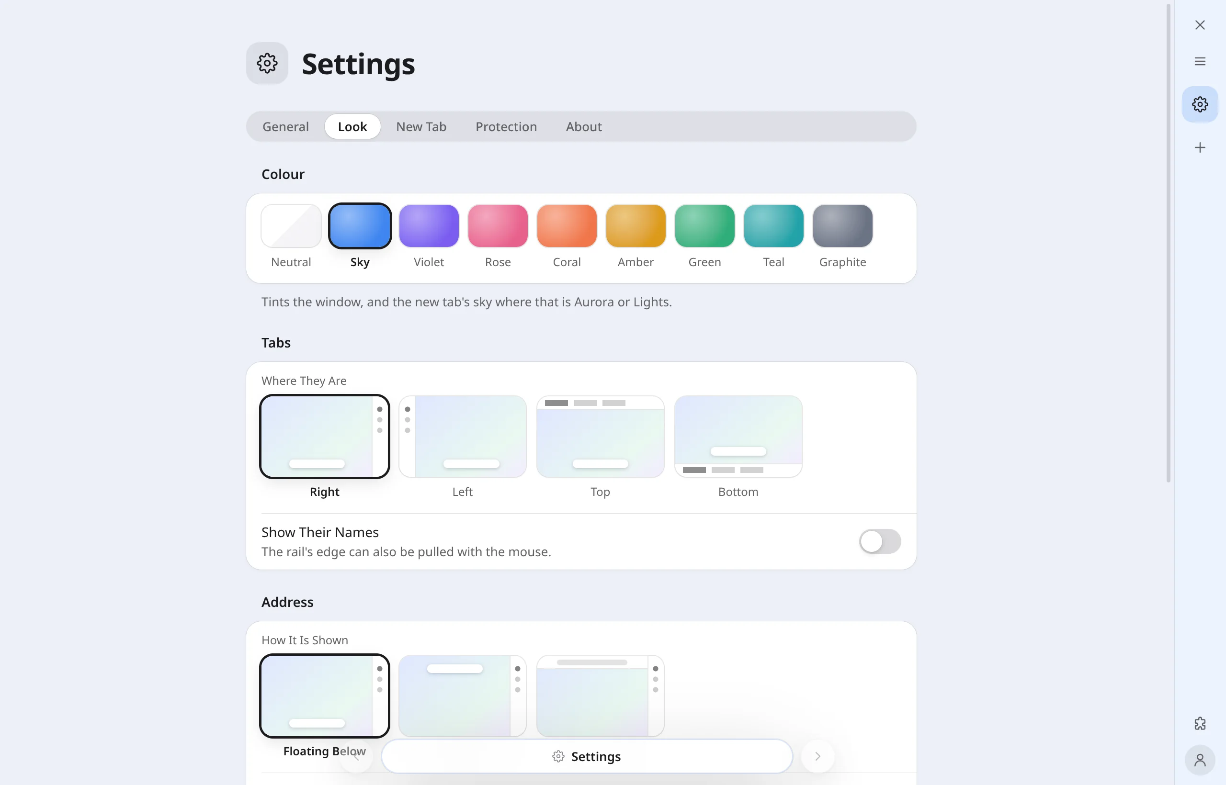Open the About tab

pos(583,126)
